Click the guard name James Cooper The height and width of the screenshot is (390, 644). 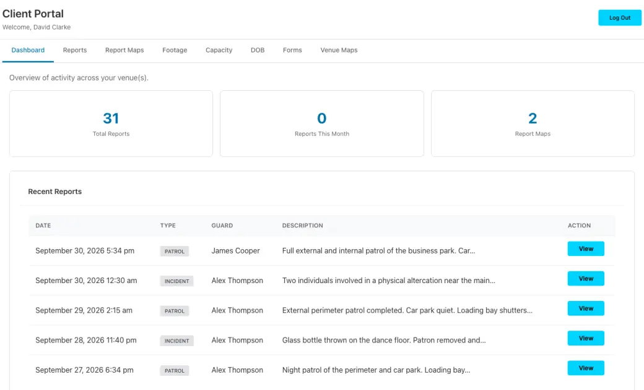236,250
